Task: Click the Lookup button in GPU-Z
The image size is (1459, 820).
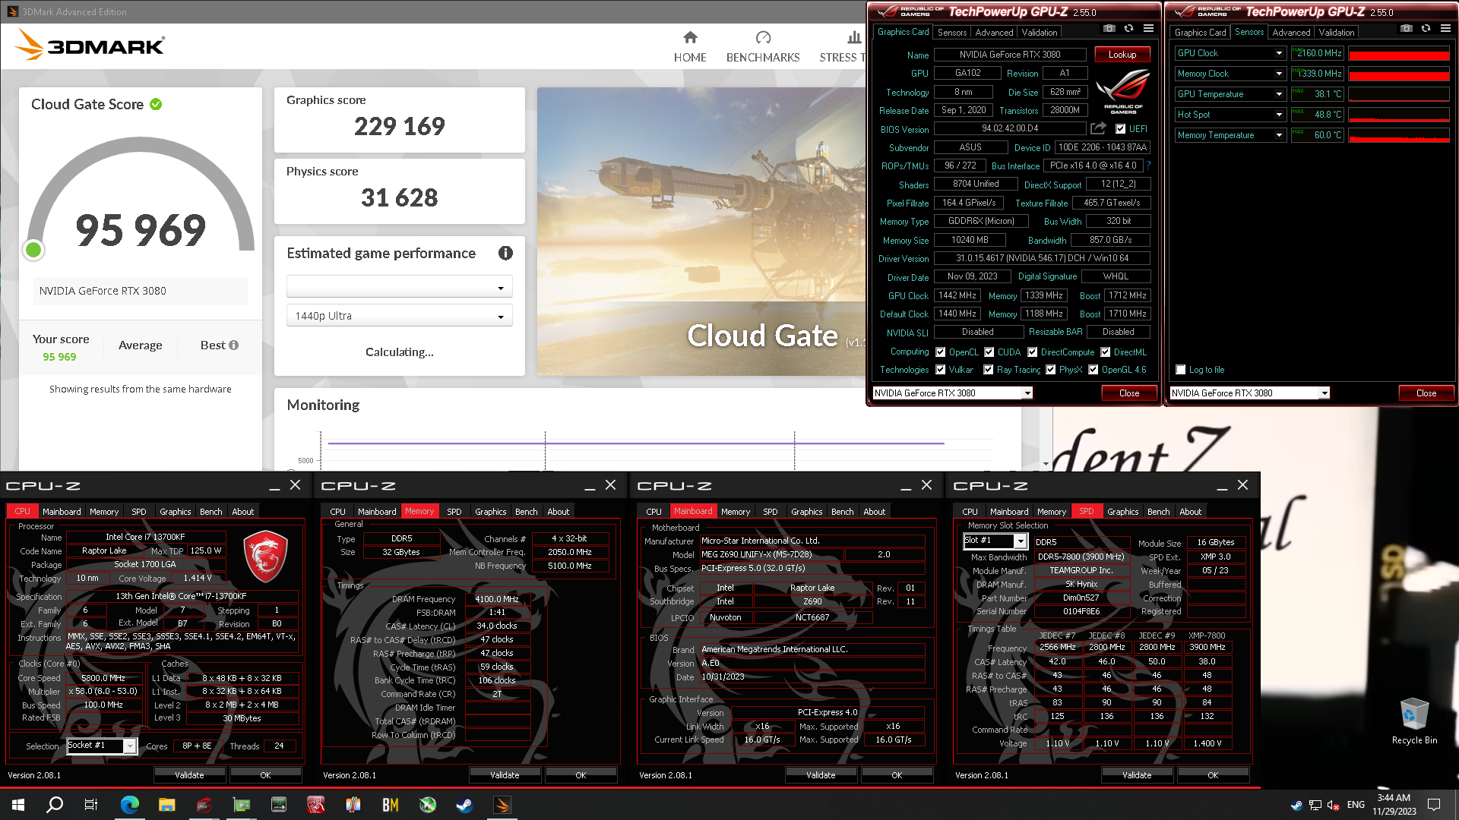Action: pyautogui.click(x=1122, y=55)
